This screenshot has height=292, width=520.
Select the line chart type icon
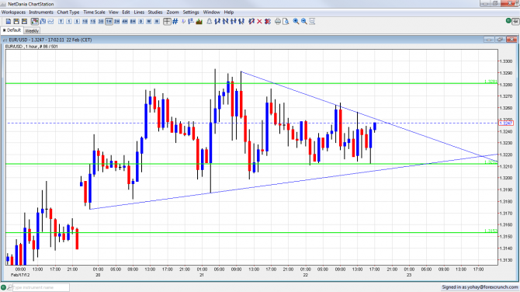(x=50, y=22)
